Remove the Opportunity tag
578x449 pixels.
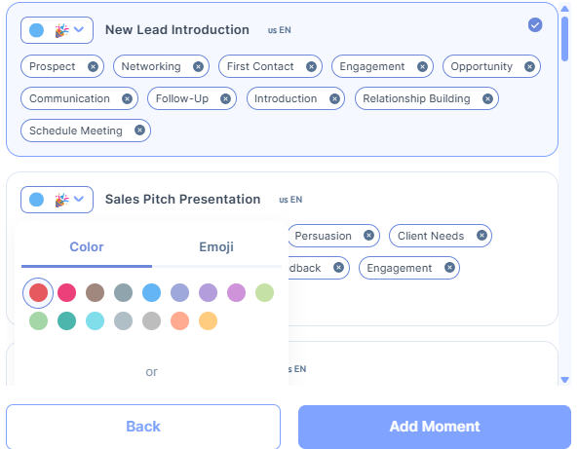(x=529, y=66)
